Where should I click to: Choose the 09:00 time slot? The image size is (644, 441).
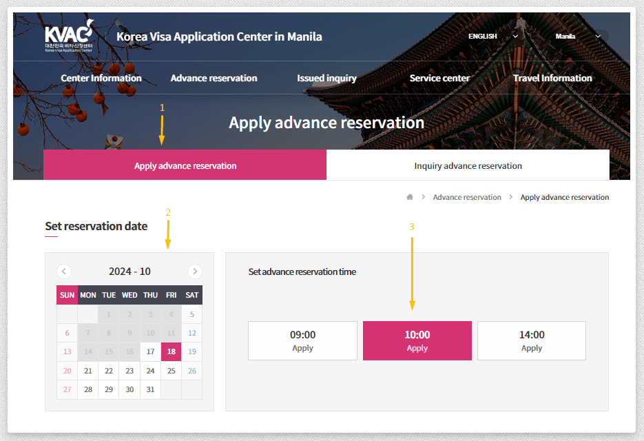(302, 340)
